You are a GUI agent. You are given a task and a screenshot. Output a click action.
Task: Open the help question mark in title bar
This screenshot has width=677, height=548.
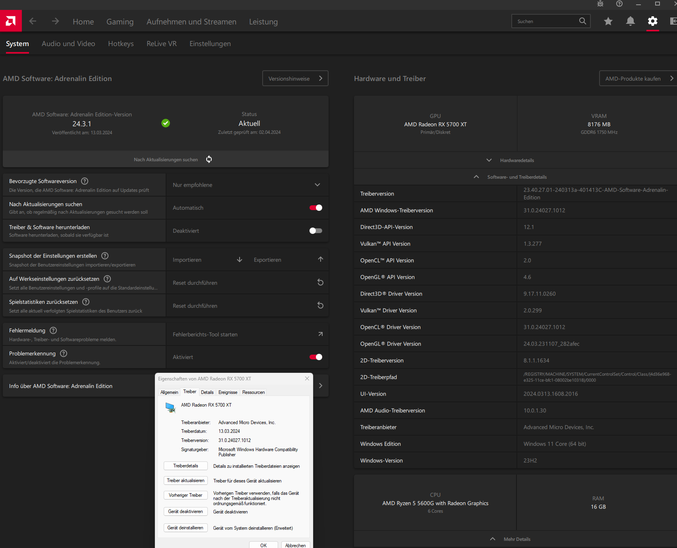tap(619, 4)
